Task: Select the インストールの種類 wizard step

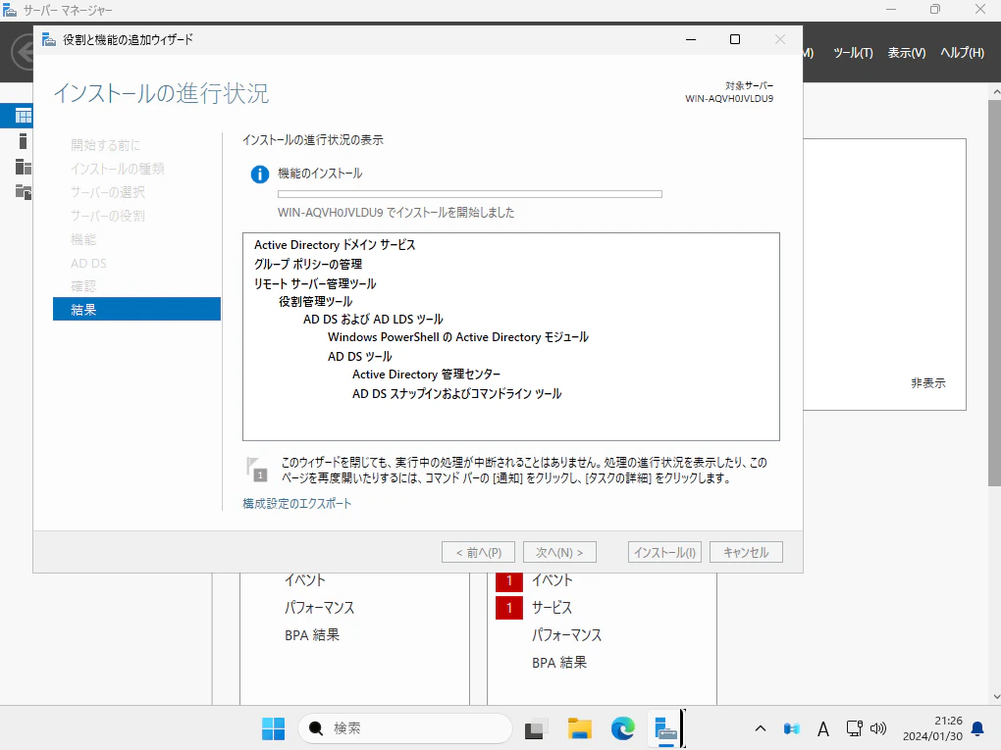Action: tap(118, 169)
